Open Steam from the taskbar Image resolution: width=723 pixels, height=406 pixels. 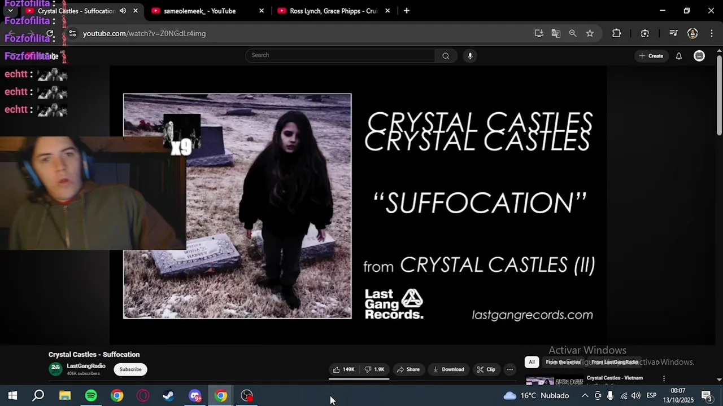pyautogui.click(x=168, y=396)
